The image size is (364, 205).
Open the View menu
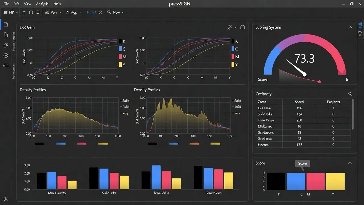27,4
